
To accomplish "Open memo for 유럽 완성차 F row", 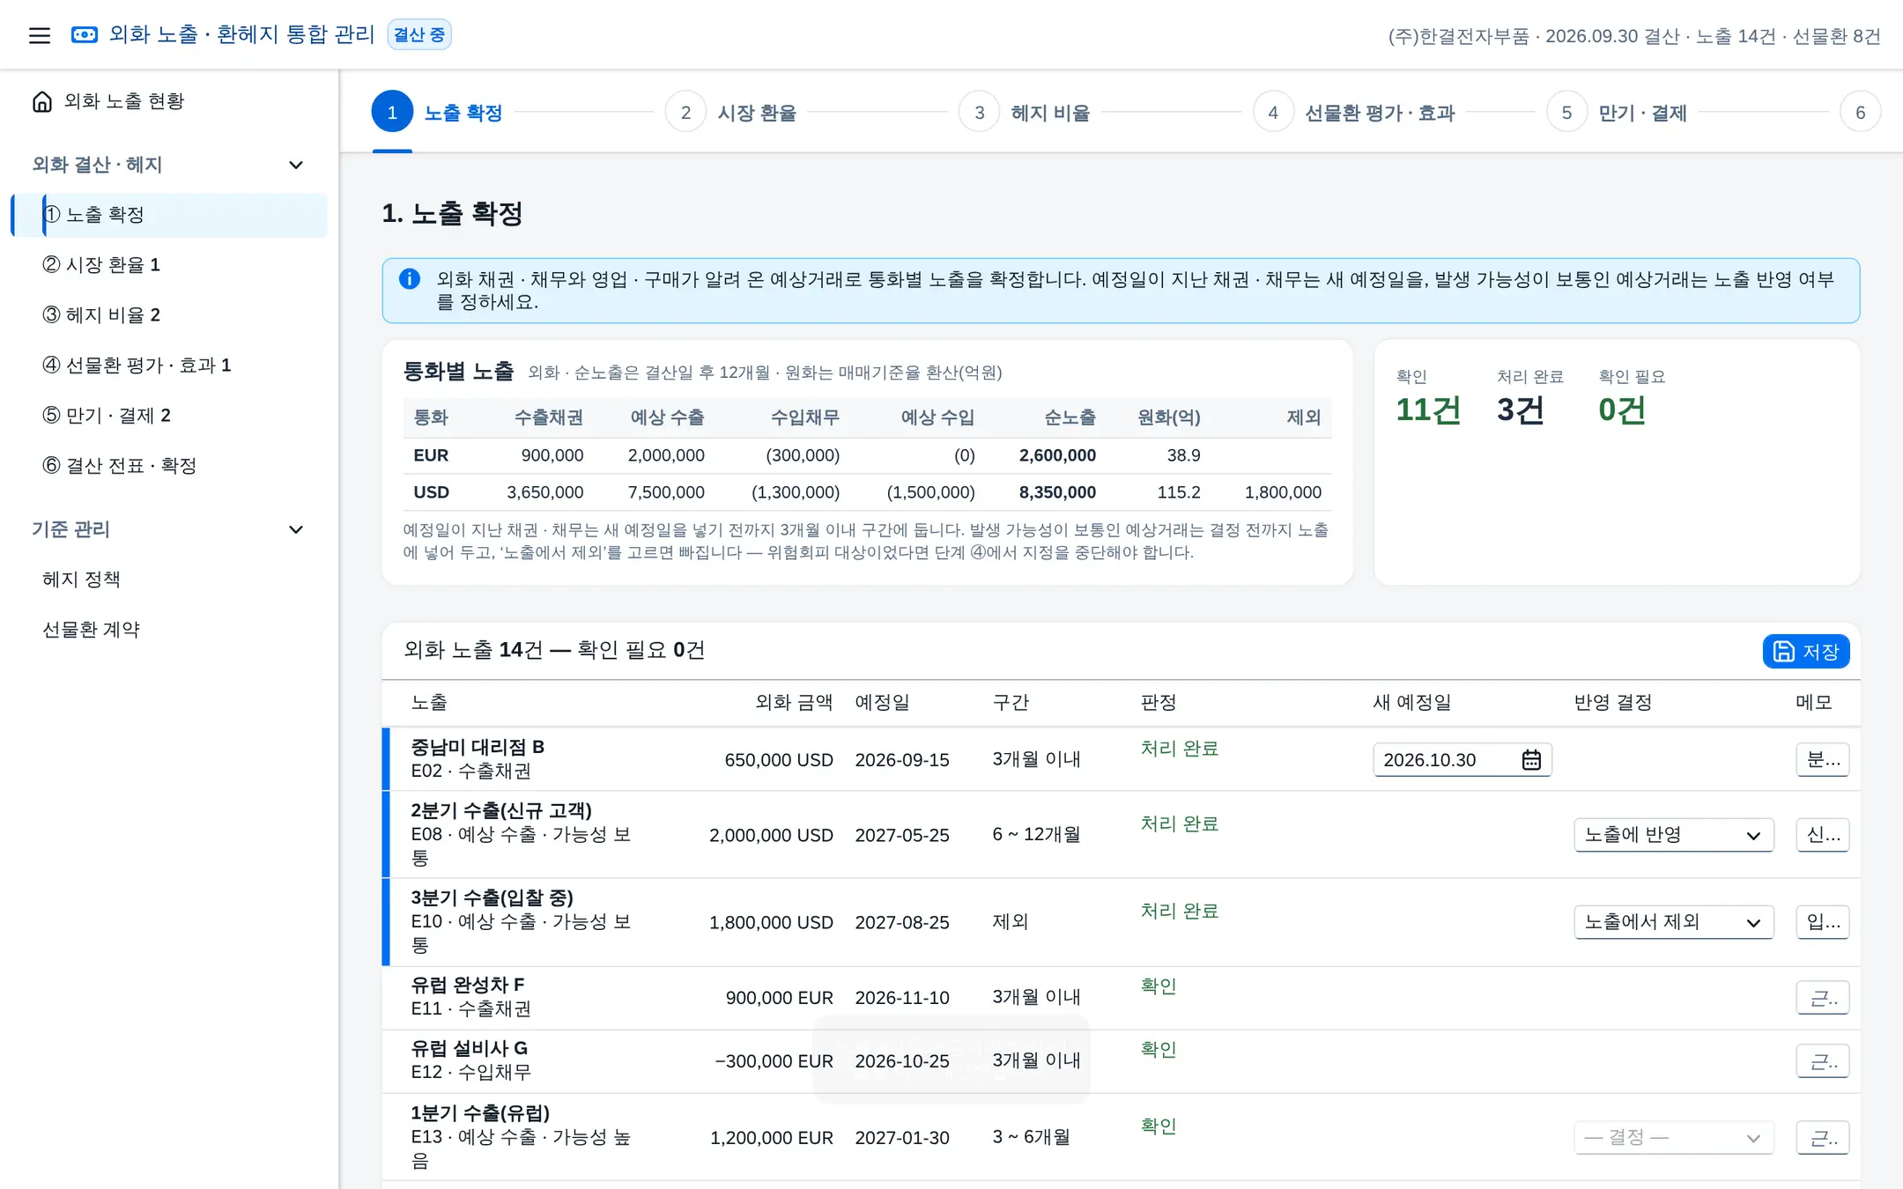I will click(1823, 998).
